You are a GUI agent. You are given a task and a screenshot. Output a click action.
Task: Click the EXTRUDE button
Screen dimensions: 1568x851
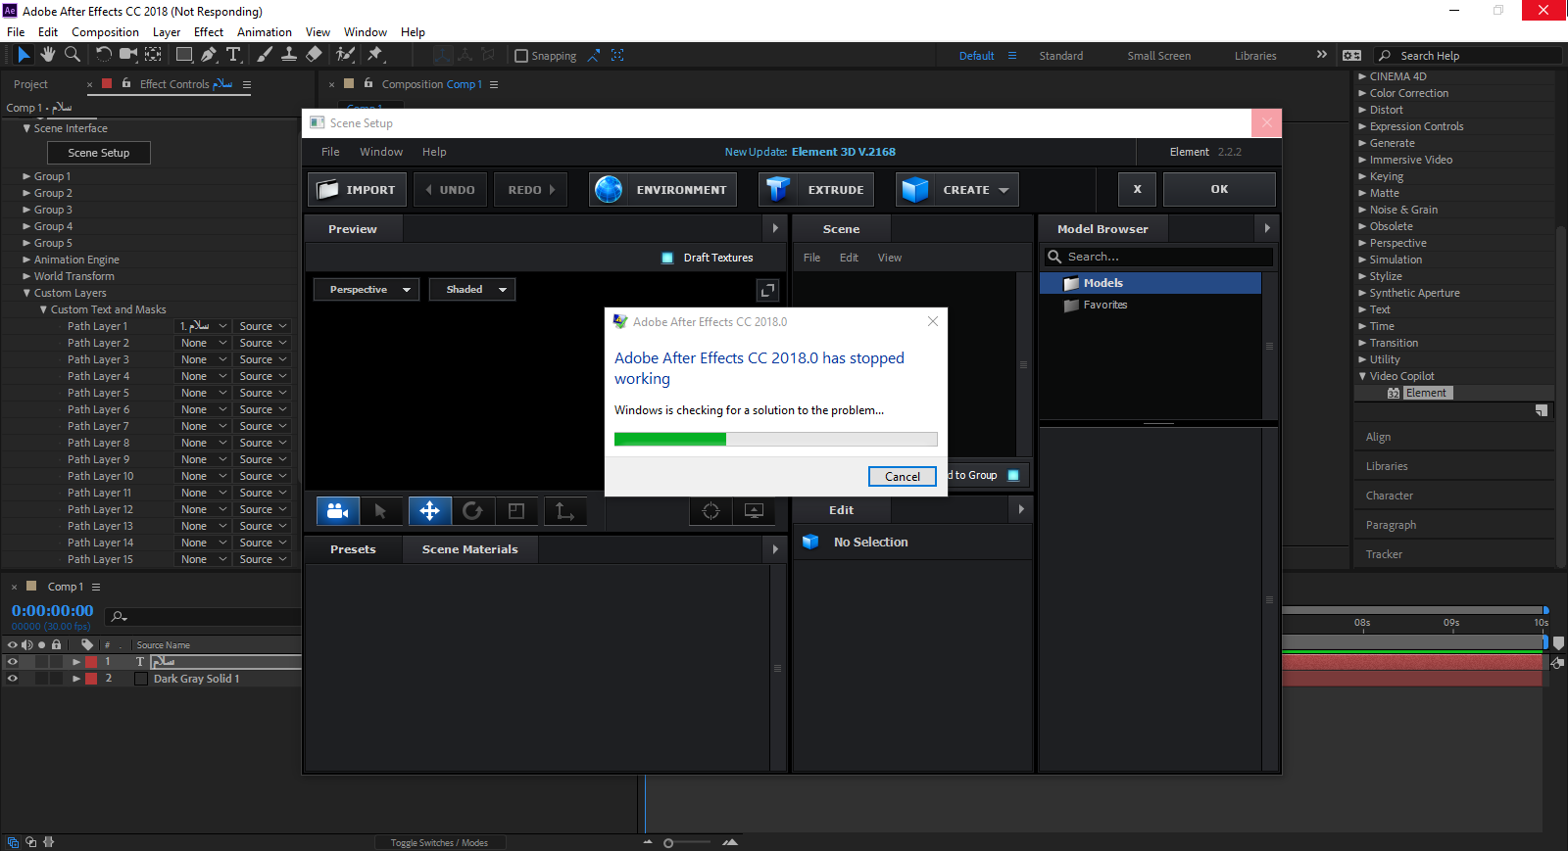[818, 190]
